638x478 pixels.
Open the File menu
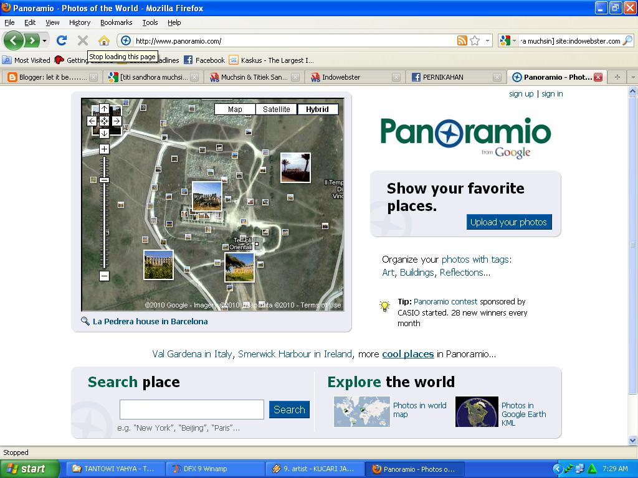click(9, 22)
